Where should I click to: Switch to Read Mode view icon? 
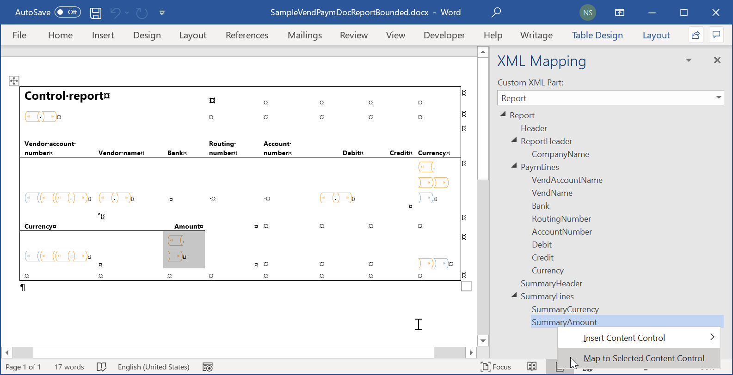tap(532, 367)
